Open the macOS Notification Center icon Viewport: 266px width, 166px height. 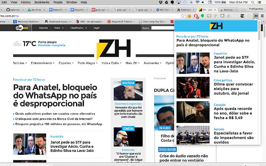259,2
